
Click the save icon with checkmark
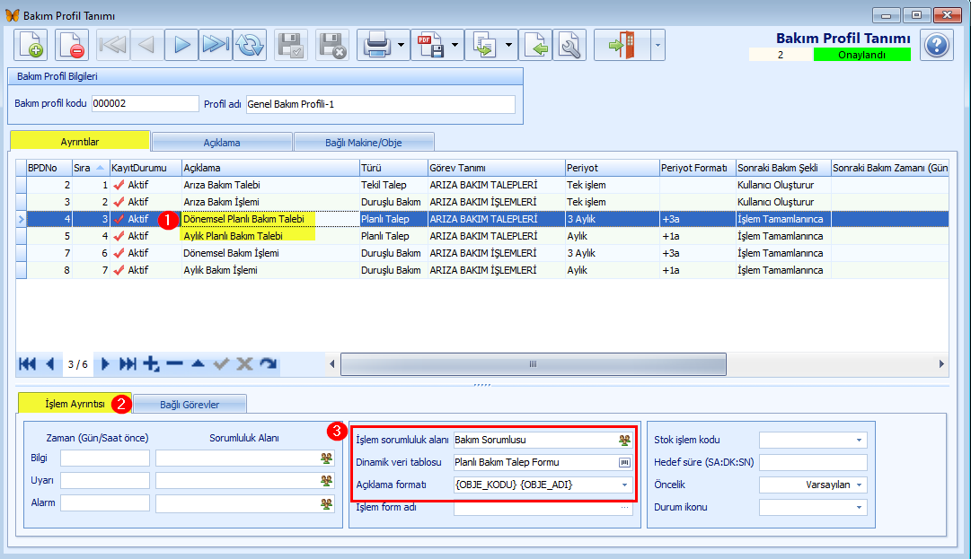(290, 45)
